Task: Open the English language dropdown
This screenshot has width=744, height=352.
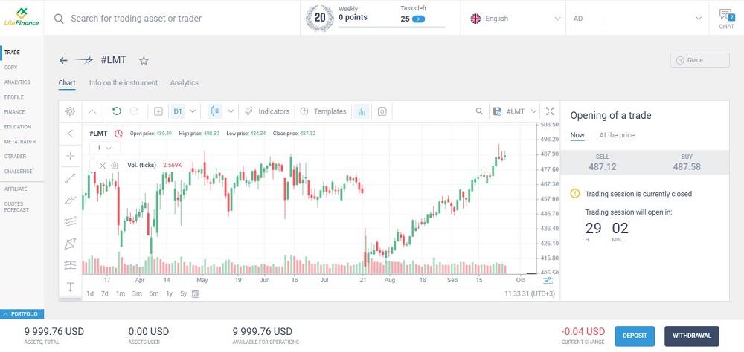Action: click(x=513, y=19)
